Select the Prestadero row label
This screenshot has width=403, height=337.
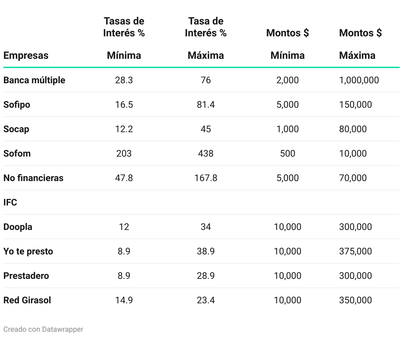point(26,276)
